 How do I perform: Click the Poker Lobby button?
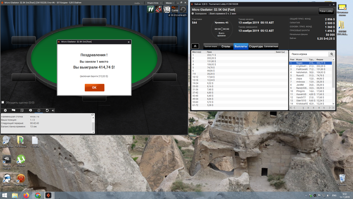(x=326, y=11)
